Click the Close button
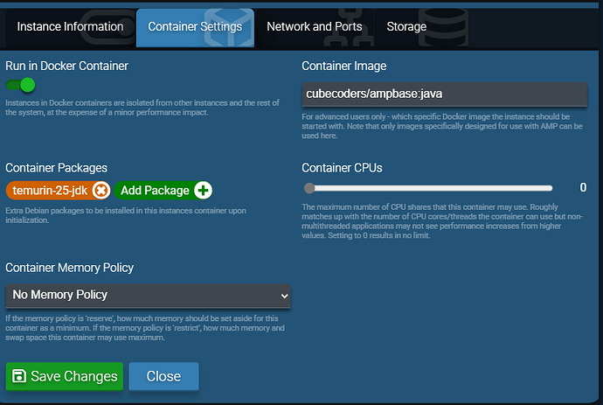This screenshot has width=603, height=405. coord(163,376)
